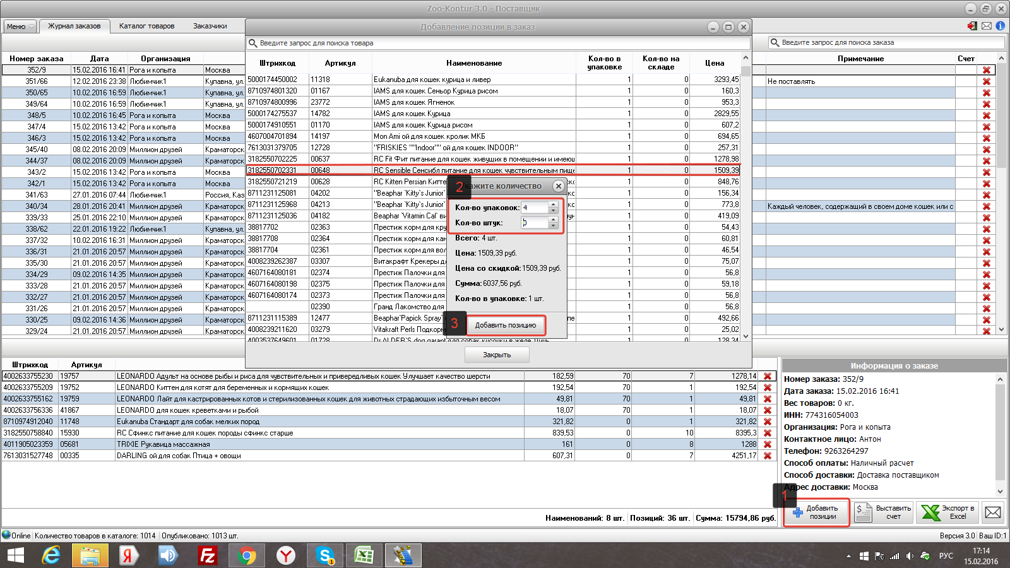Open the Меню dropdown
Screen dimensions: 1010x568
[x=20, y=27]
